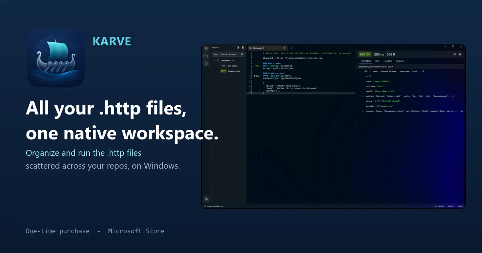Click the "title": "Hello from Karve" line

pyautogui.click(x=283, y=86)
